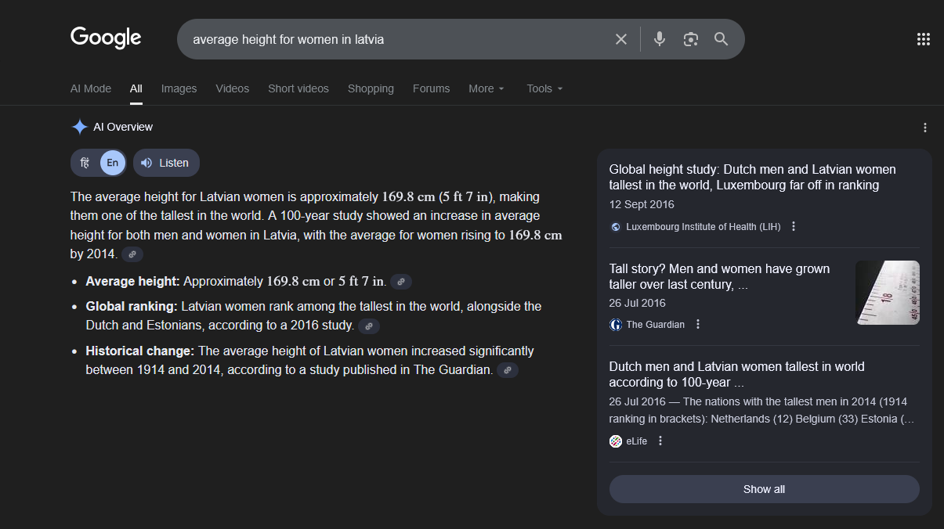The height and width of the screenshot is (529, 944).
Task: Open the Google apps grid
Action: [924, 39]
